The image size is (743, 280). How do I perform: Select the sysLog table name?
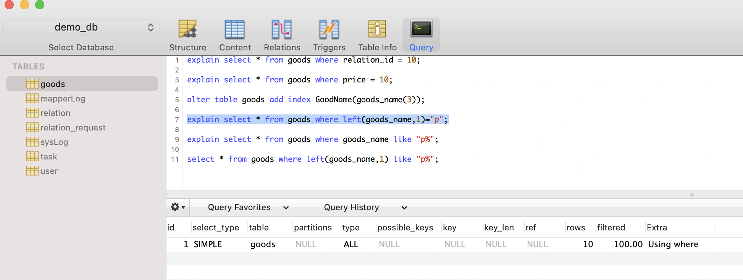[54, 142]
